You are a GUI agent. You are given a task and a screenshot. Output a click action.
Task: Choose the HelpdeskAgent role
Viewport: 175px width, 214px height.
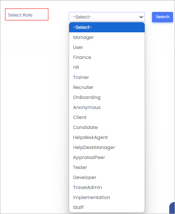coord(107,137)
